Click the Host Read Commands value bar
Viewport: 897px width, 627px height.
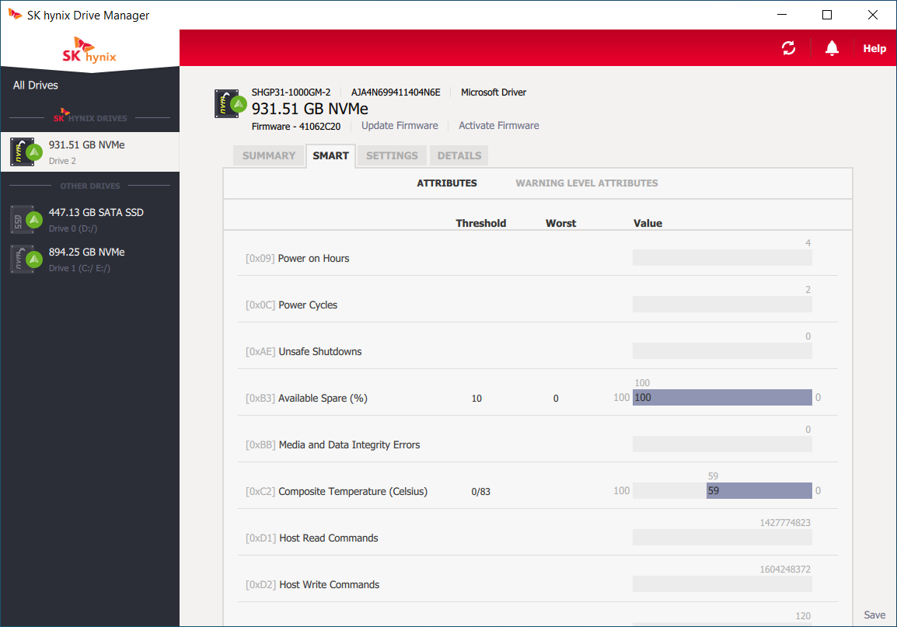coord(722,538)
